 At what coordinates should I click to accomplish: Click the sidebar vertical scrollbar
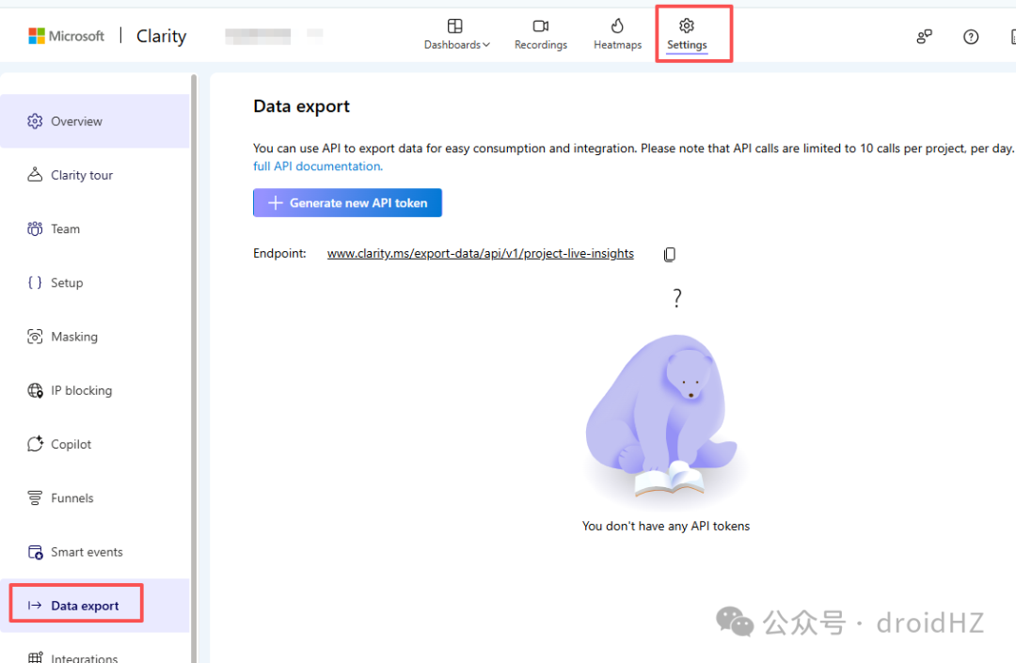193,368
